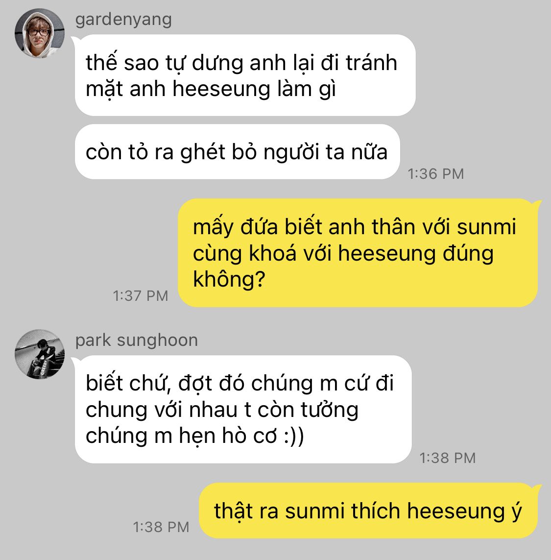This screenshot has width=551, height=560.
Task: Tap the 1:36 PM timestamp
Action: [x=436, y=174]
